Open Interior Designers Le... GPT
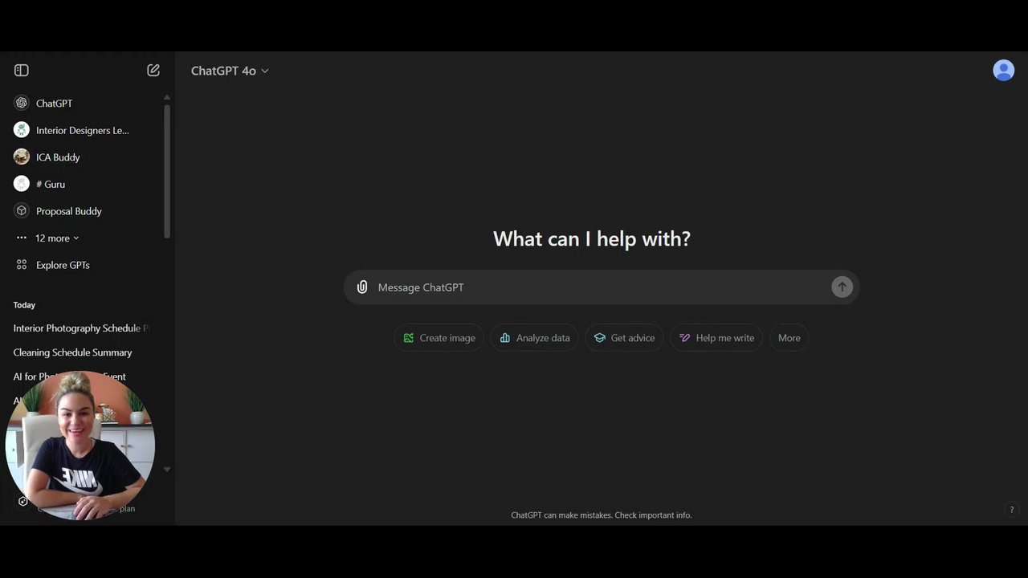Image resolution: width=1028 pixels, height=578 pixels. 84,130
